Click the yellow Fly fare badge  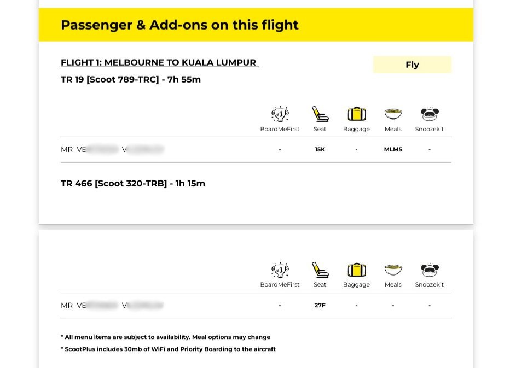tap(412, 65)
